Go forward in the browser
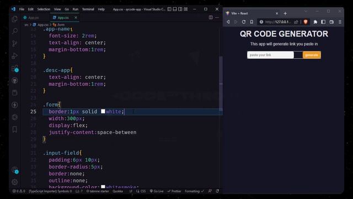Image resolution: width=353 pixels, height=199 pixels. (236, 22)
